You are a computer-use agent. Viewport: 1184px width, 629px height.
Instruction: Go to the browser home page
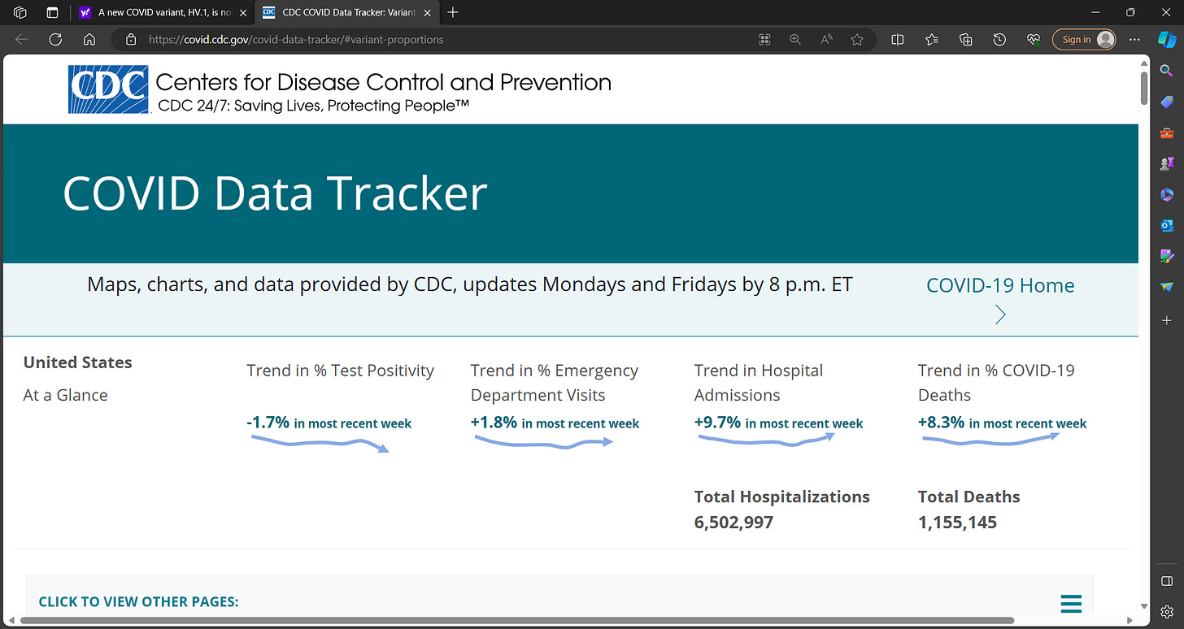(x=89, y=39)
